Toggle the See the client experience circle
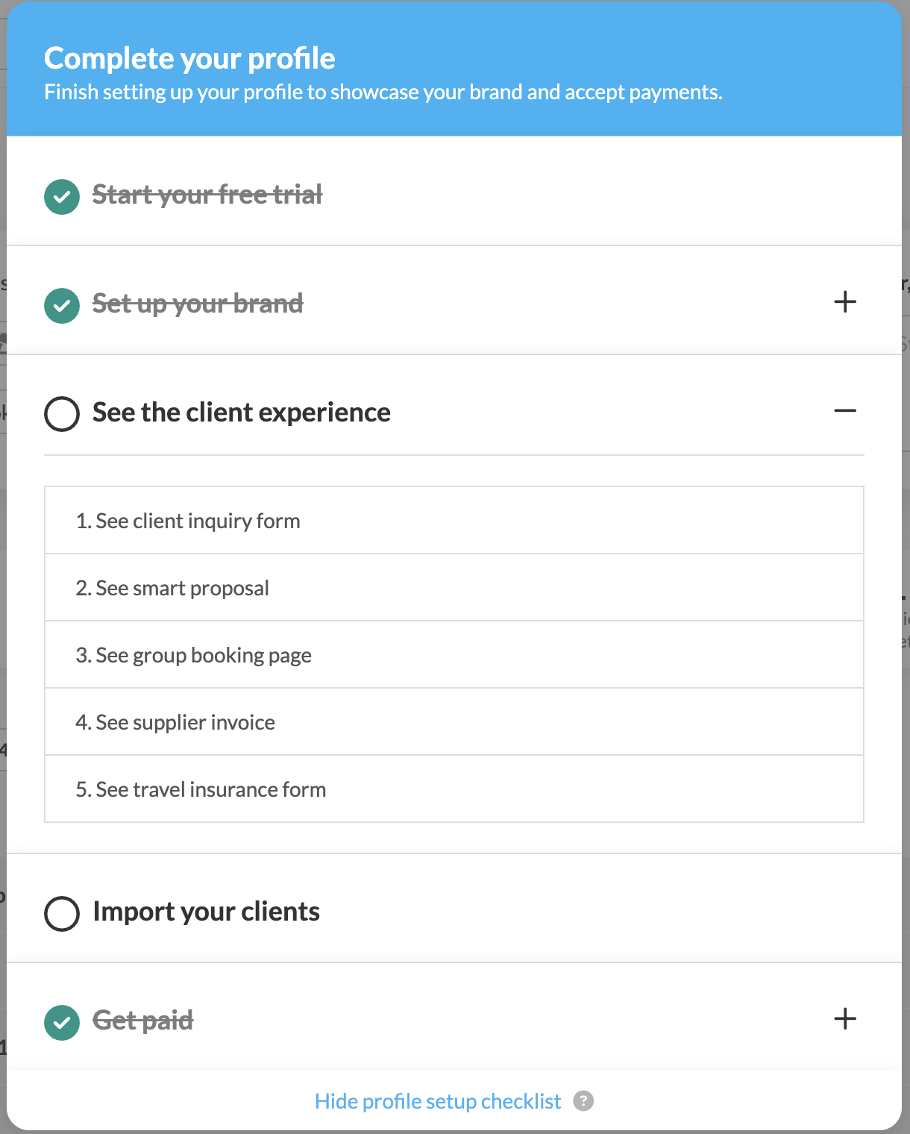The height and width of the screenshot is (1134, 910). click(62, 414)
